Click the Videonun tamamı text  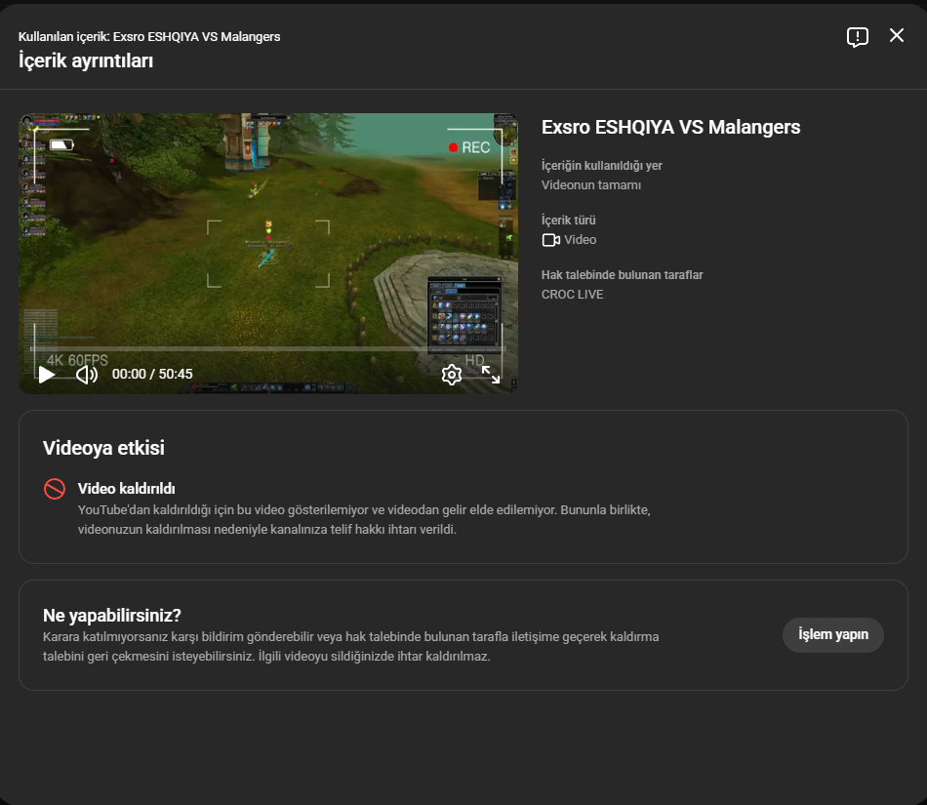coord(591,185)
